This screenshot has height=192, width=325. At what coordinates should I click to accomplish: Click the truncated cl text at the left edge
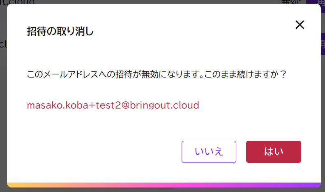point(2,44)
